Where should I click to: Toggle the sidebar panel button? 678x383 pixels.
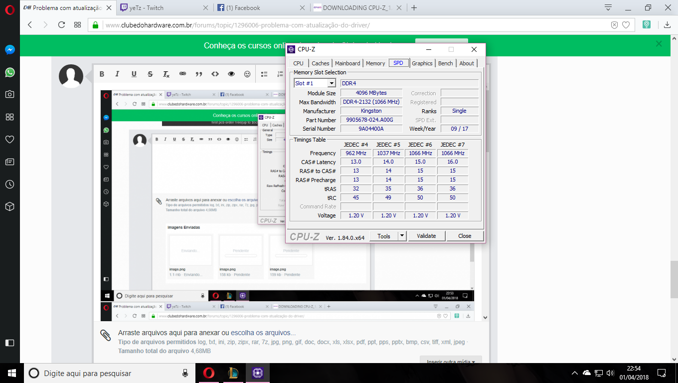tap(9, 343)
